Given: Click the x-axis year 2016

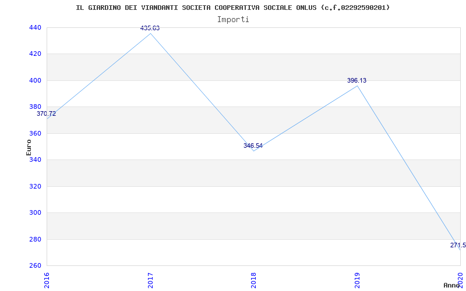Looking at the screenshot, I should (47, 281).
